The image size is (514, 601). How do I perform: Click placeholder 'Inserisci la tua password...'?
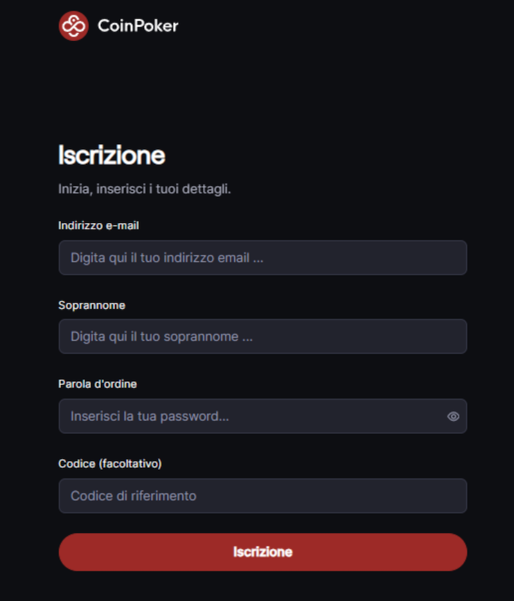click(150, 416)
